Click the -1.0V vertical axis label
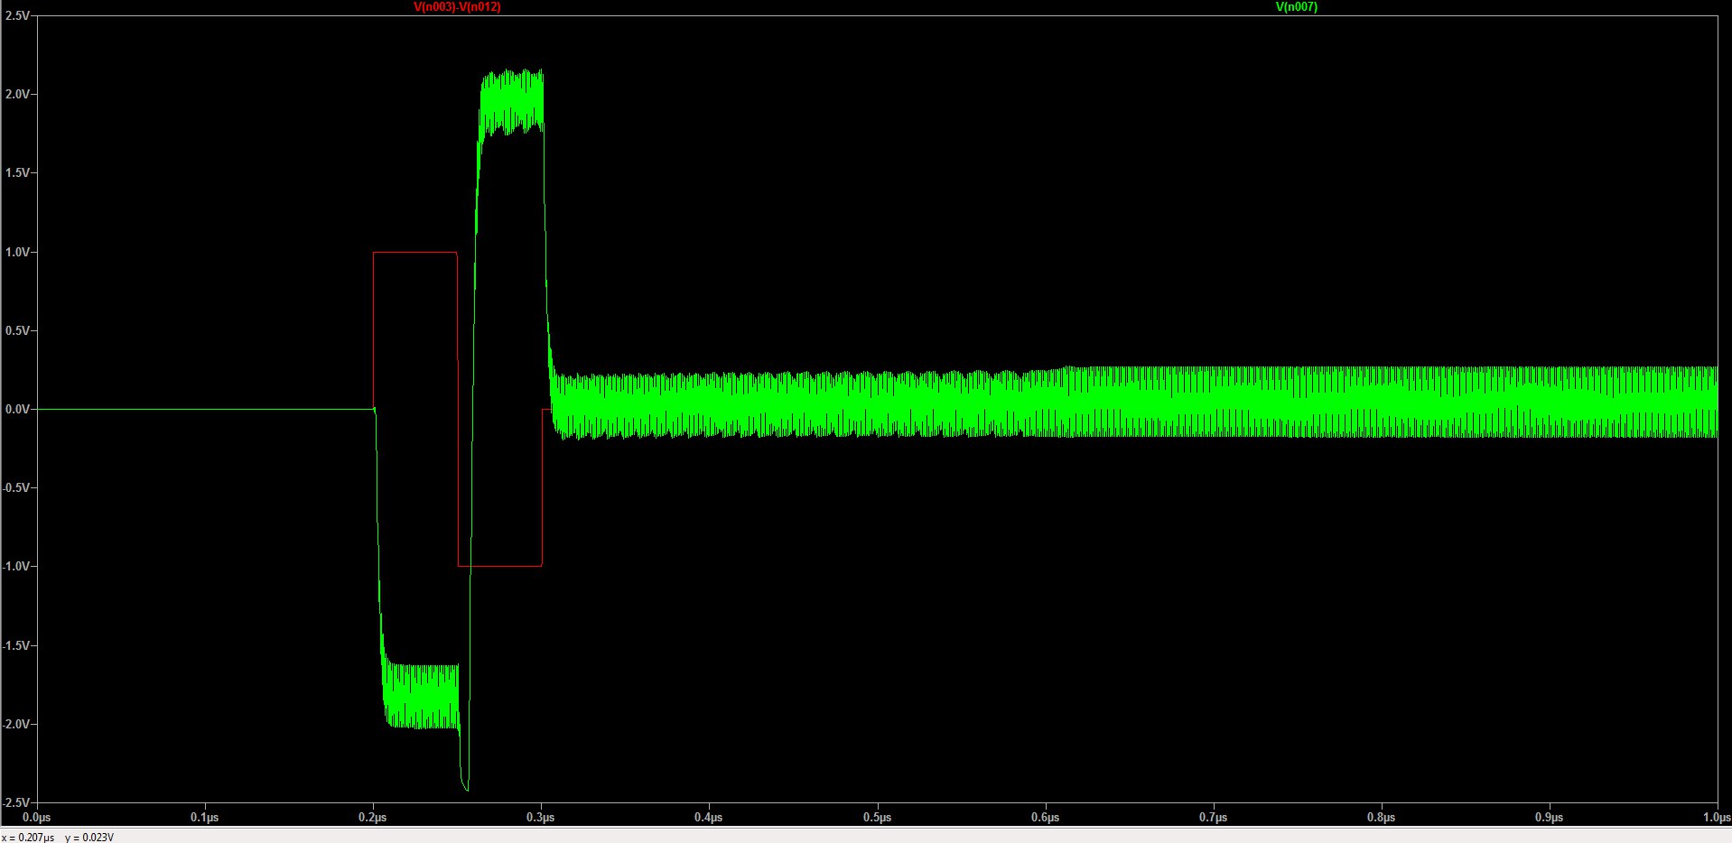The width and height of the screenshot is (1732, 843). point(15,567)
